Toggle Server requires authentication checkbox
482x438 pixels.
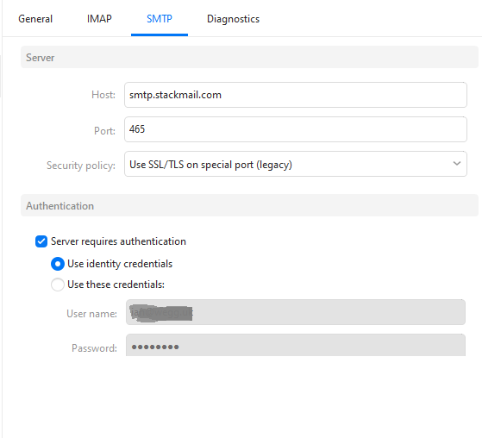(x=41, y=241)
